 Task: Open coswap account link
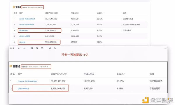coord(22,42)
